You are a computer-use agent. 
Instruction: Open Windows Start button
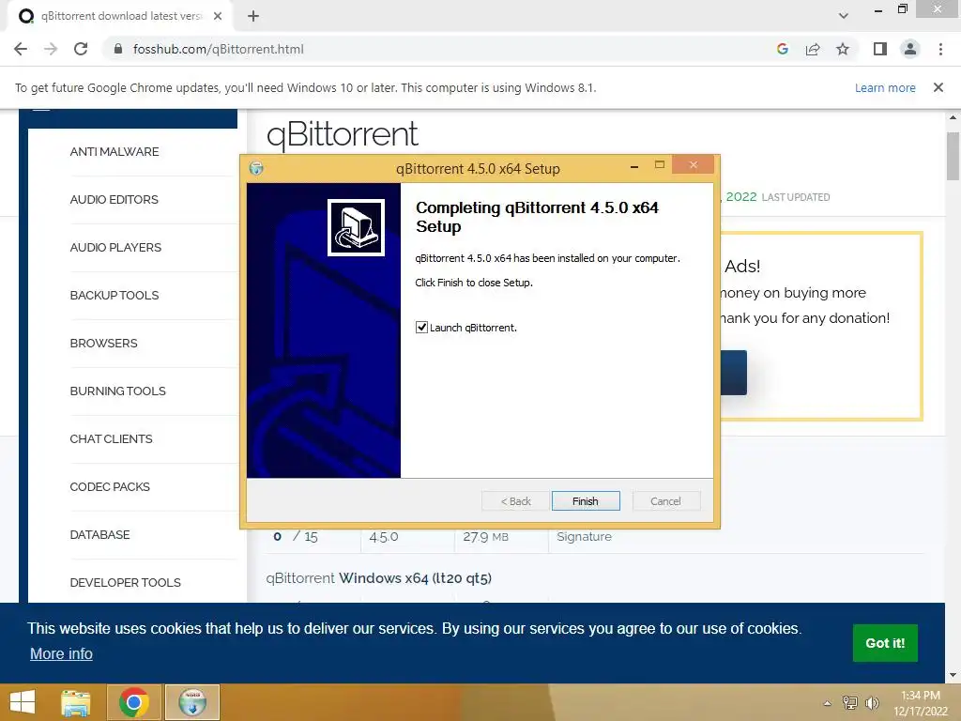click(x=23, y=702)
